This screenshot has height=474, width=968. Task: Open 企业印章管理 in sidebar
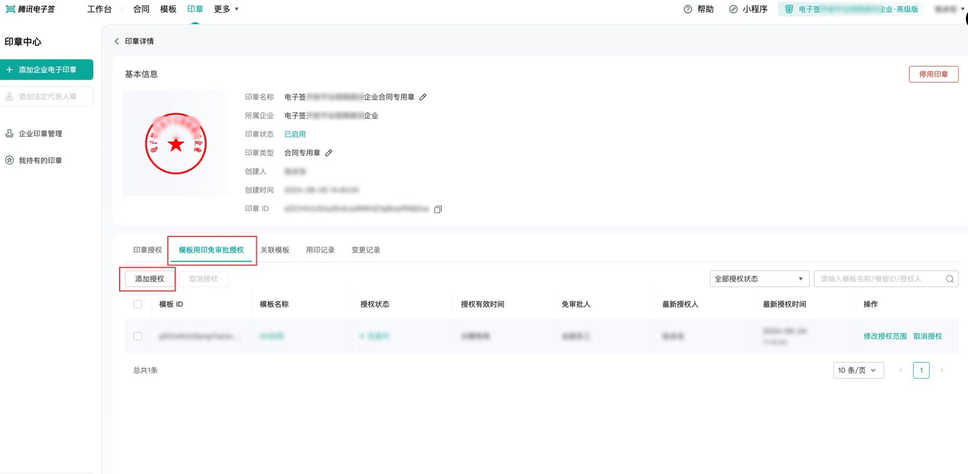click(x=40, y=133)
